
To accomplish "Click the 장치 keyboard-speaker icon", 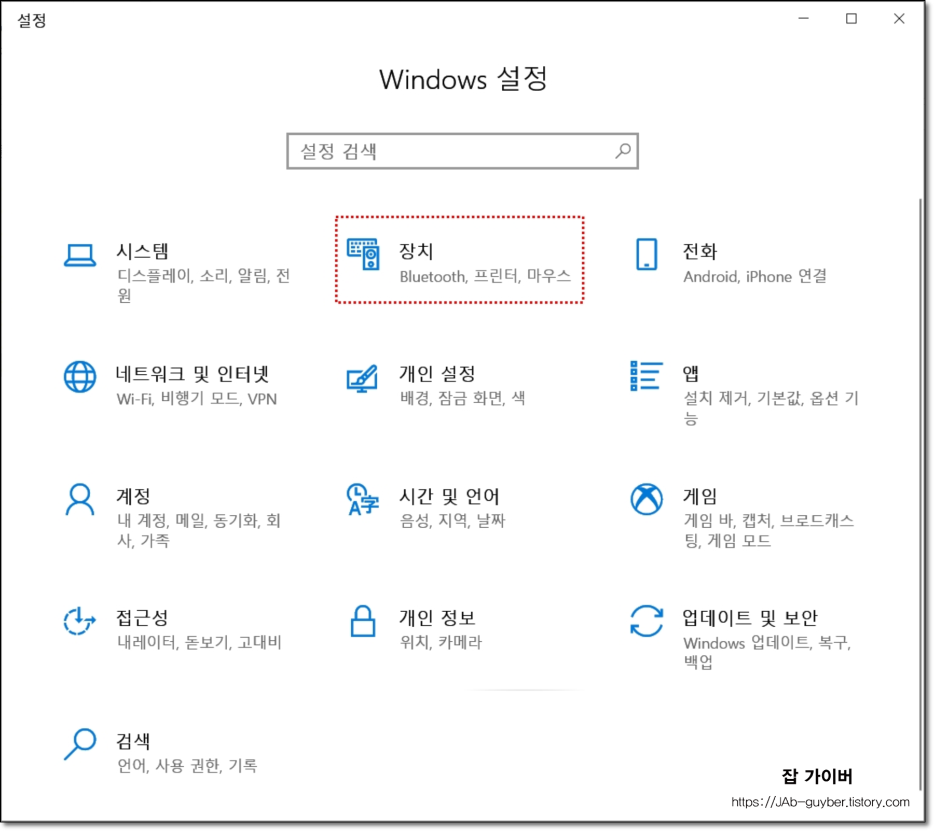I will click(x=363, y=254).
